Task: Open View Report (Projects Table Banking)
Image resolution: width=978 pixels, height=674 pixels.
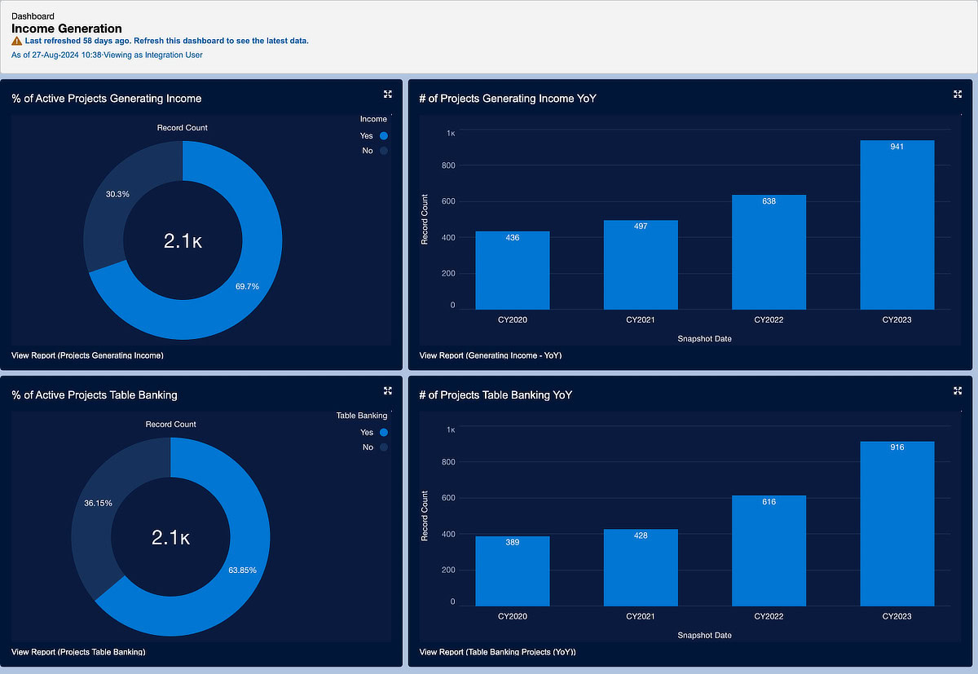Action: coord(78,652)
